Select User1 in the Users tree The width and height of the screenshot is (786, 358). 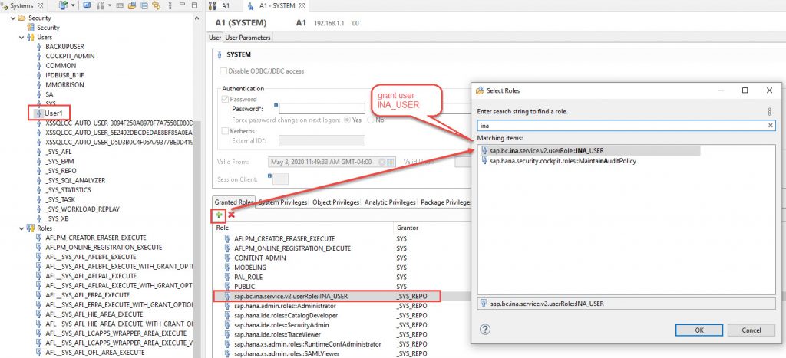tap(53, 113)
